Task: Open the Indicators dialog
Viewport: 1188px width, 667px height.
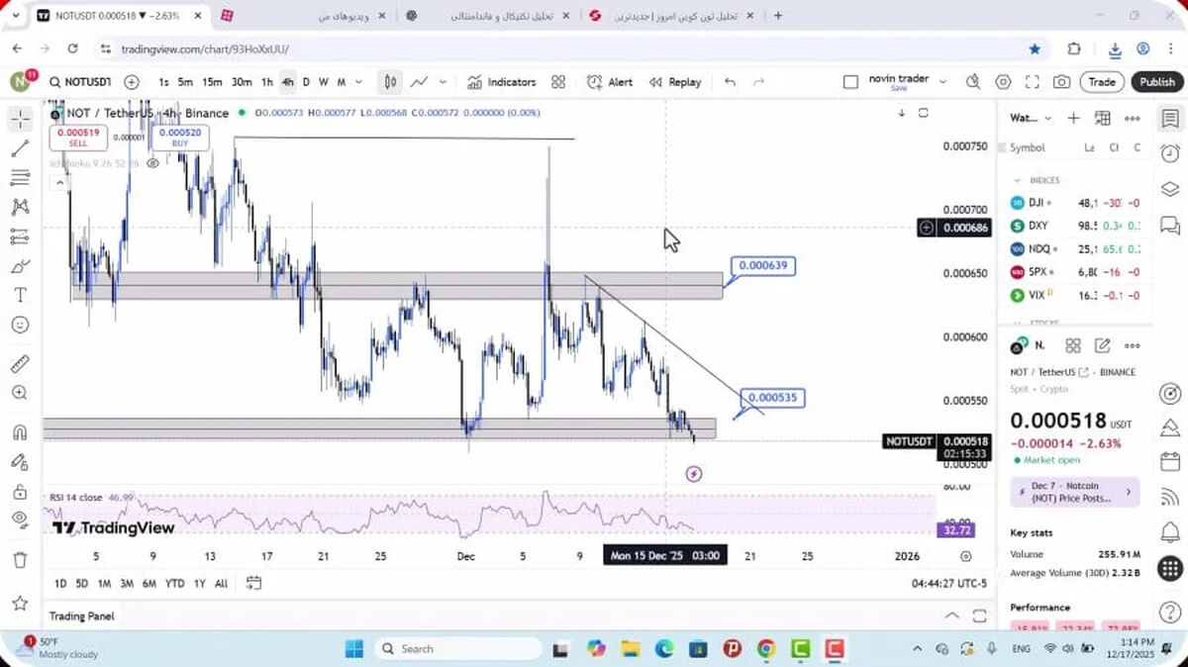Action: point(502,82)
